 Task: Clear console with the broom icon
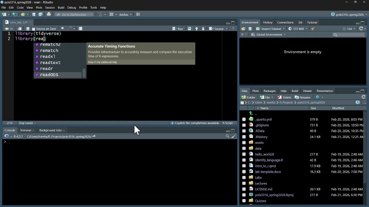(x=234, y=136)
